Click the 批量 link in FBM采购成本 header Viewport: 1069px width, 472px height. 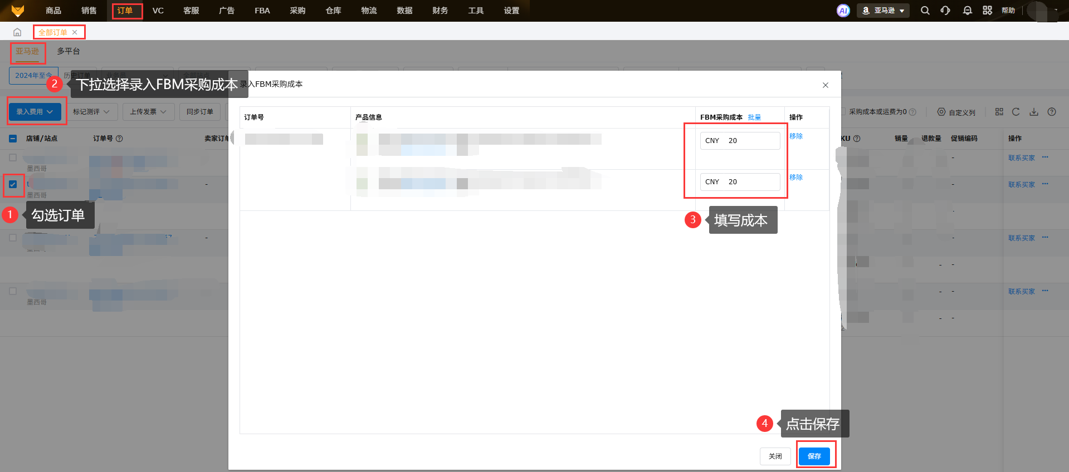tap(754, 117)
